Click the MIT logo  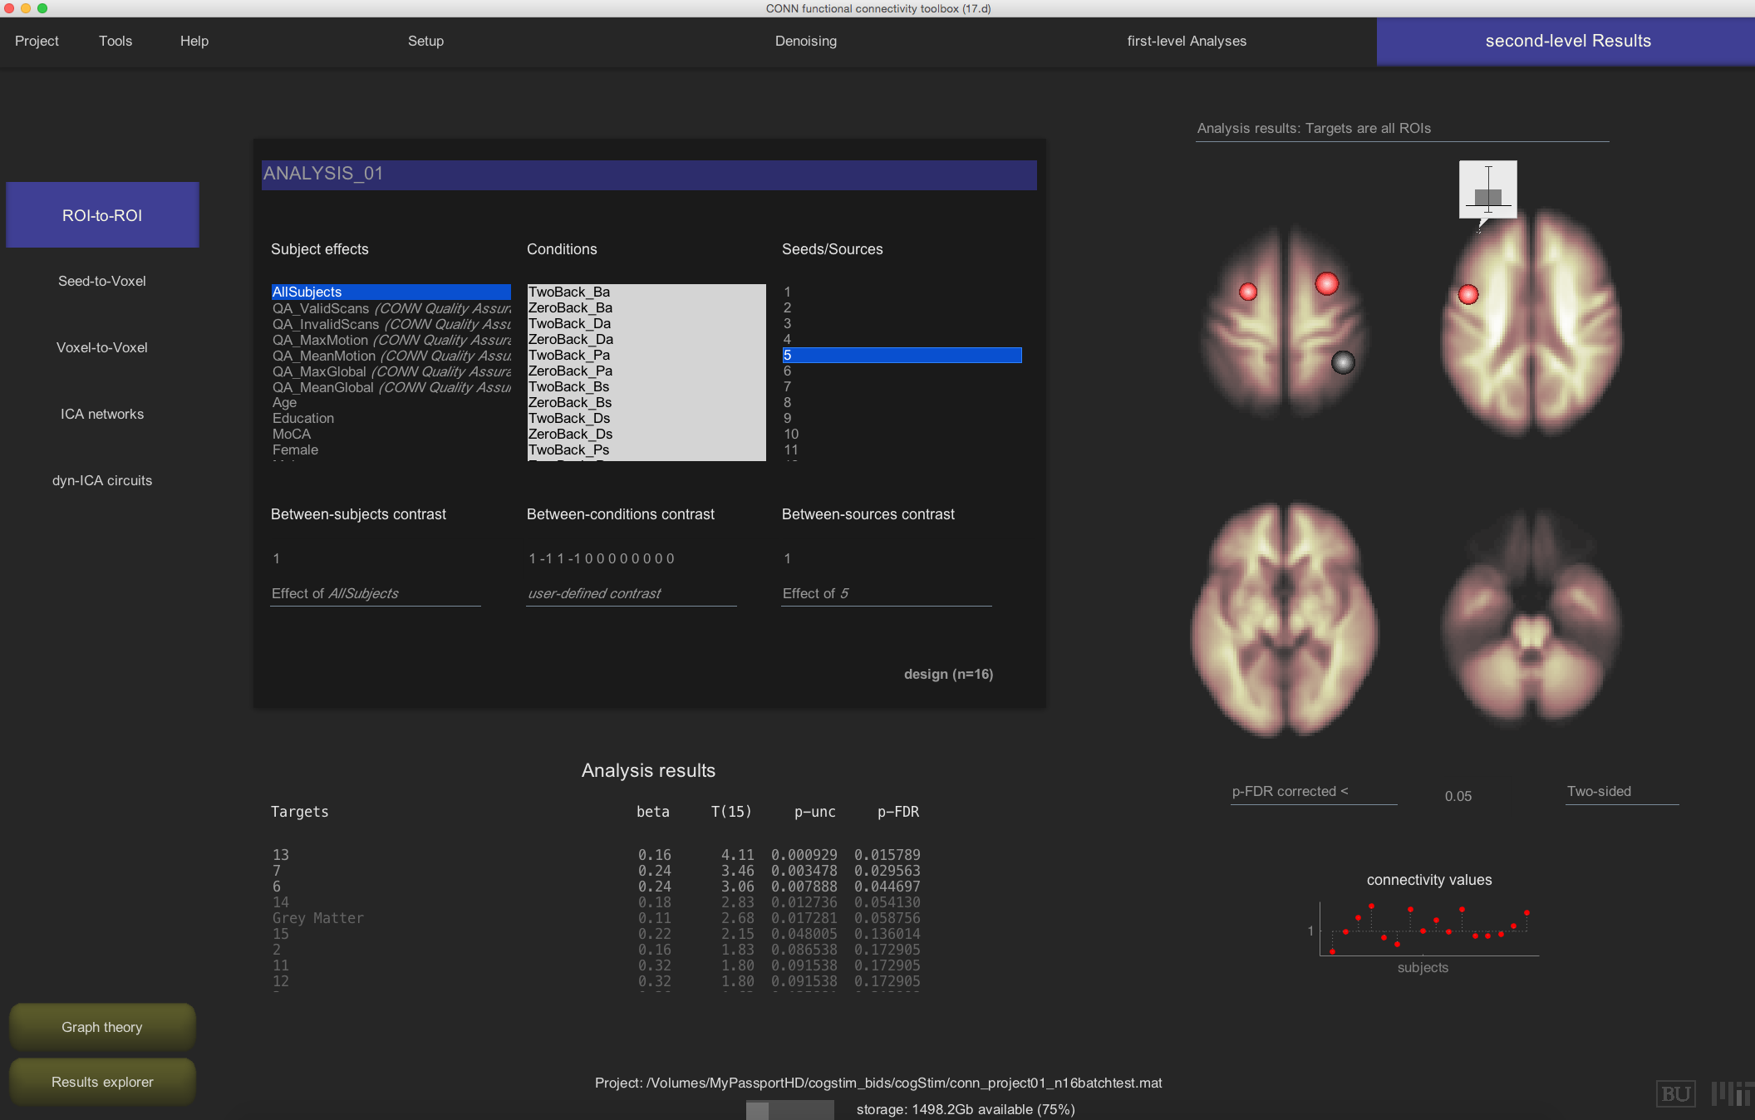(1733, 1093)
